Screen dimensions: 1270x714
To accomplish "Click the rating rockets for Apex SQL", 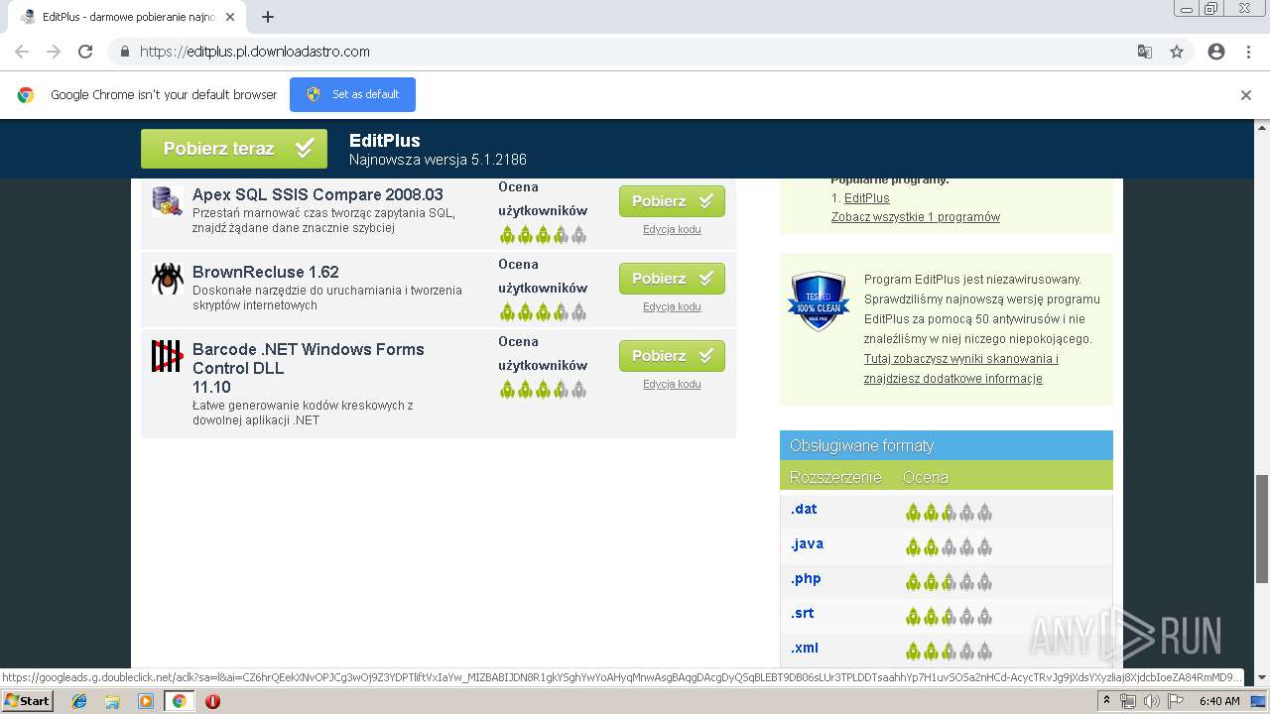I will tap(543, 235).
